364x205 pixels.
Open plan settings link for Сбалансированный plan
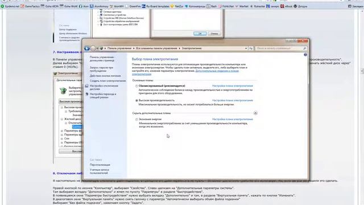233,86
